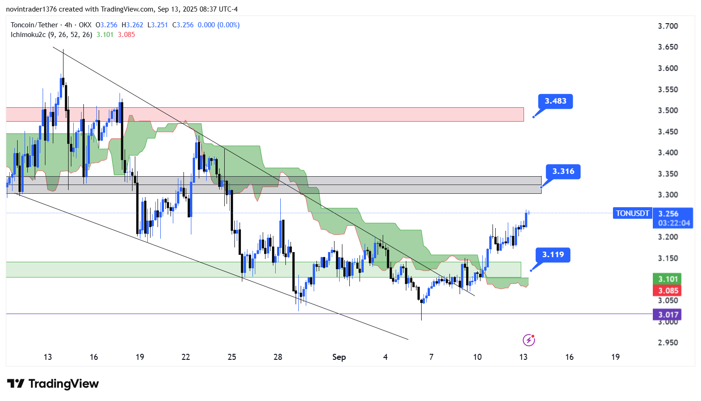Select the 3.316 price callout label
Screen dimensions: 701x401
tap(563, 172)
